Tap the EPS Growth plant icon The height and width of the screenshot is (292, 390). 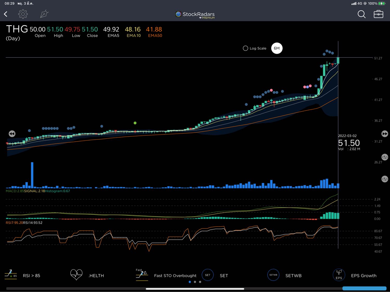point(339,275)
